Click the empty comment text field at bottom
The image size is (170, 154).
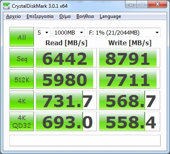click(x=85, y=141)
